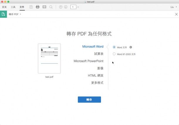Switch to the 工具 tab

point(13,7)
